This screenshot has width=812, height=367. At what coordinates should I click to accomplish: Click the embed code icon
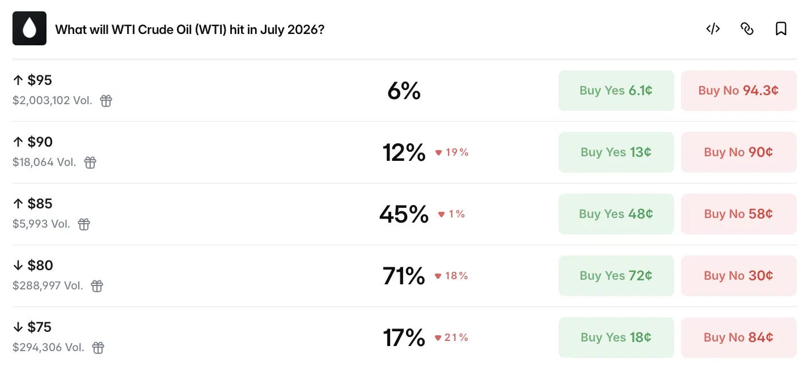pos(713,28)
